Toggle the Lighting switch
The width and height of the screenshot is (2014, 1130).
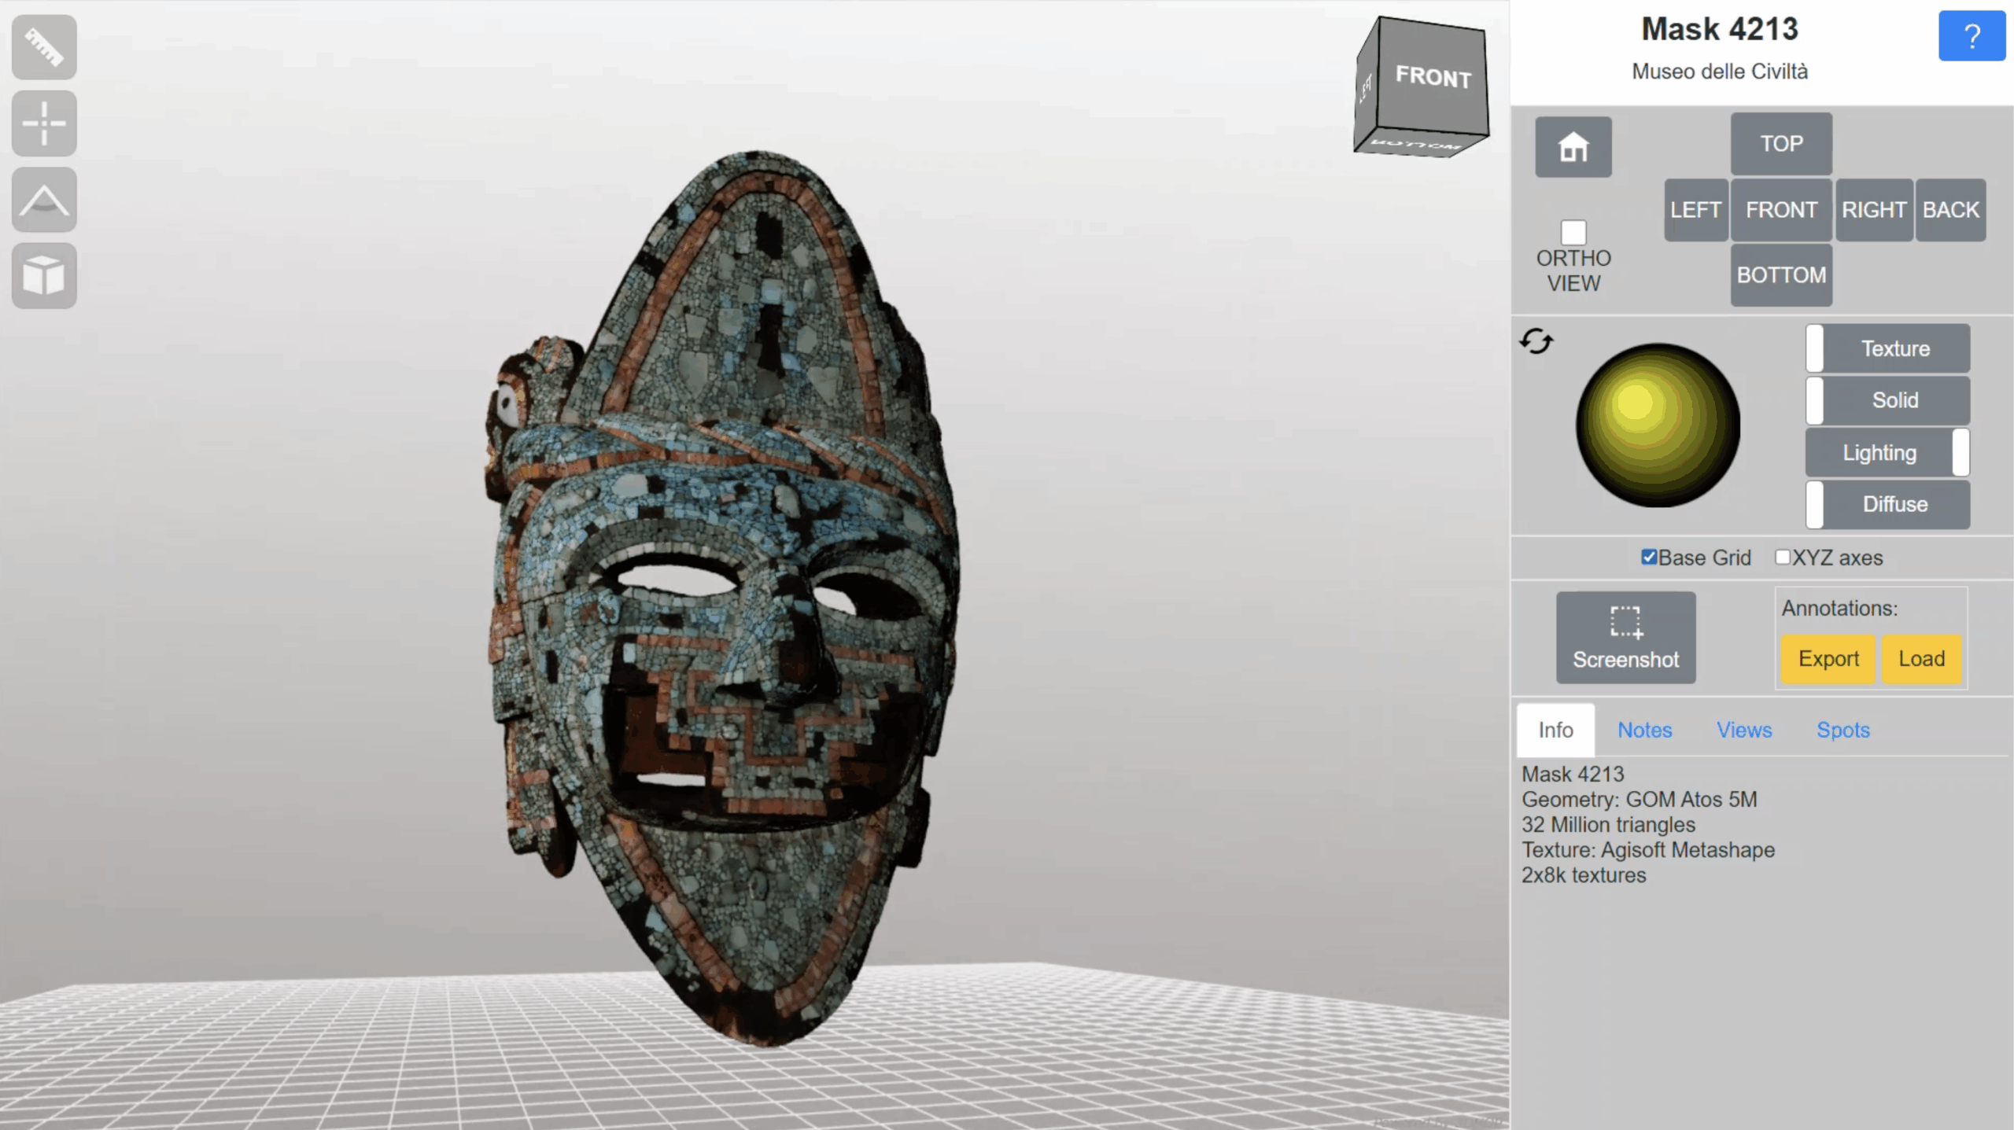pos(1888,452)
